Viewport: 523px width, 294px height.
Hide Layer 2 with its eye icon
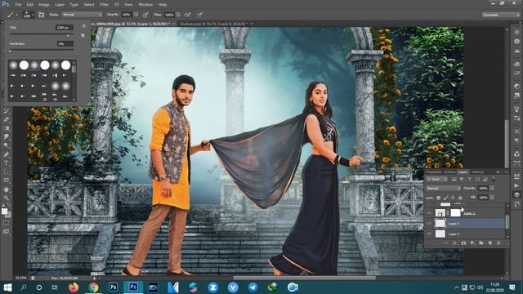click(429, 234)
